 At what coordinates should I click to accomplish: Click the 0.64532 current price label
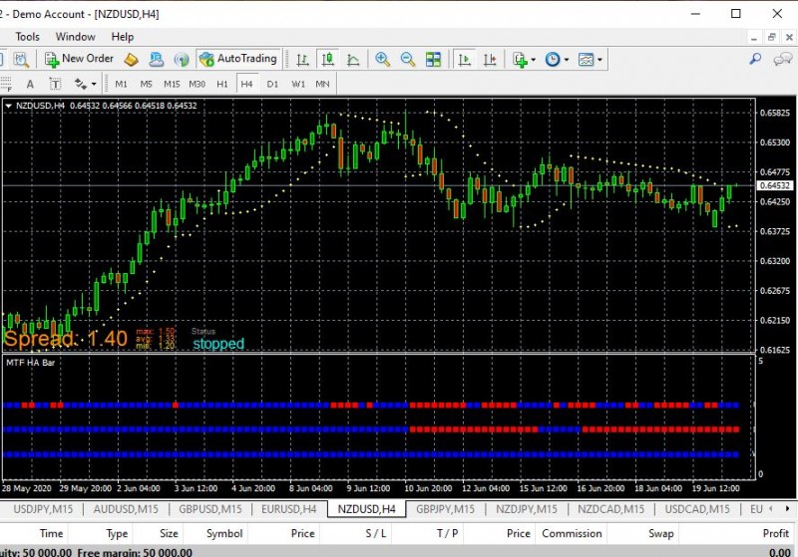point(775,185)
